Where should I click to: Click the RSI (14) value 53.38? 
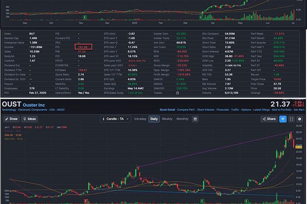[229, 74]
